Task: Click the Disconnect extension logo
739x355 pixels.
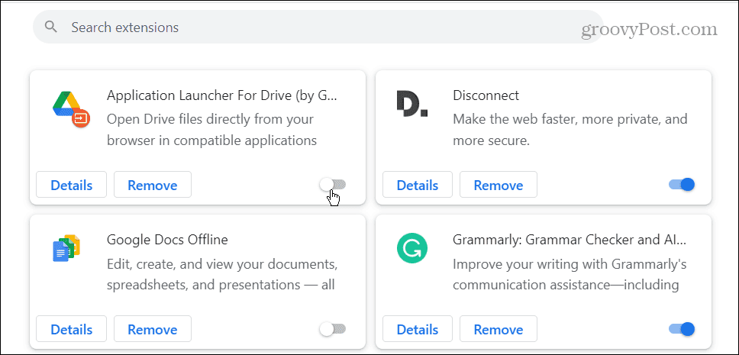Action: [412, 104]
